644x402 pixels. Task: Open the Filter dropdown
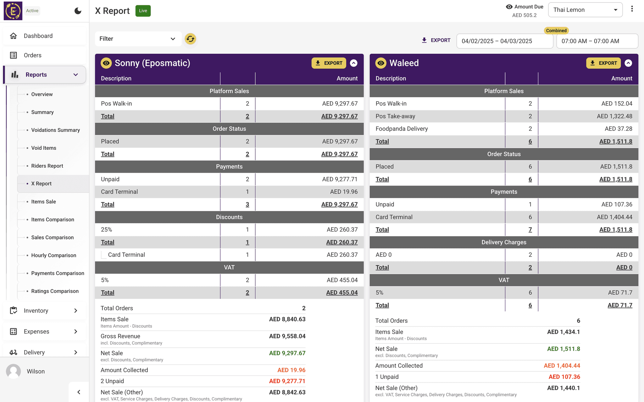[138, 39]
